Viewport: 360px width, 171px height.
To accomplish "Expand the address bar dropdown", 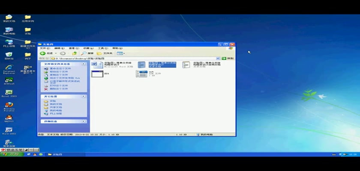I will point(218,59).
